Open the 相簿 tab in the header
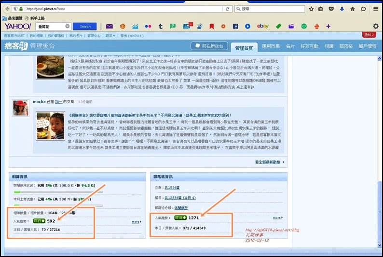Image resolution: width=383 pixels, height=257 pixels. [x=329, y=46]
